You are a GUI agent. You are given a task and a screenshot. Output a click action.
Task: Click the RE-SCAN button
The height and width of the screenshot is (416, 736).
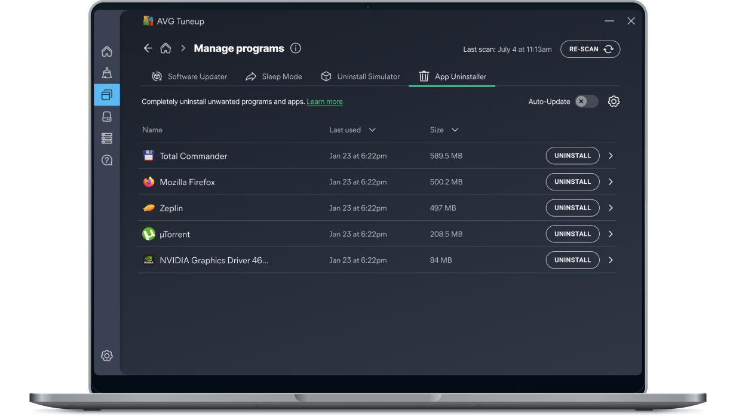(590, 49)
